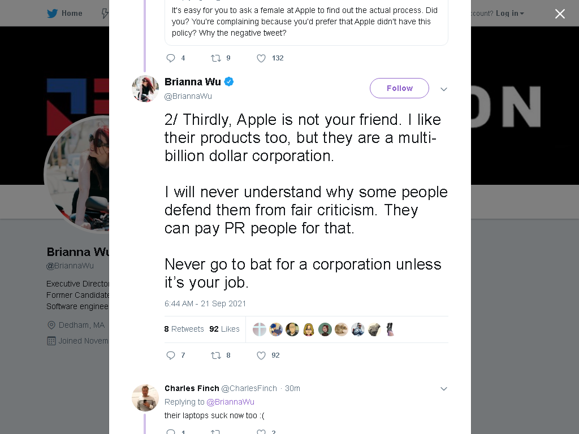Go to Home in the top navigation

coord(72,14)
